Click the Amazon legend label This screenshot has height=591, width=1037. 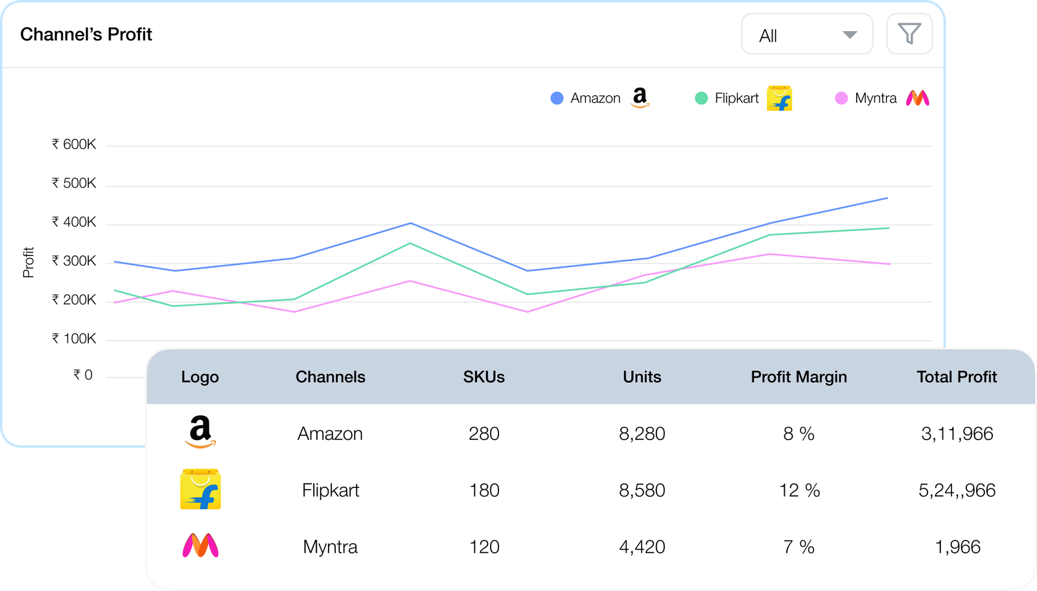click(x=595, y=98)
